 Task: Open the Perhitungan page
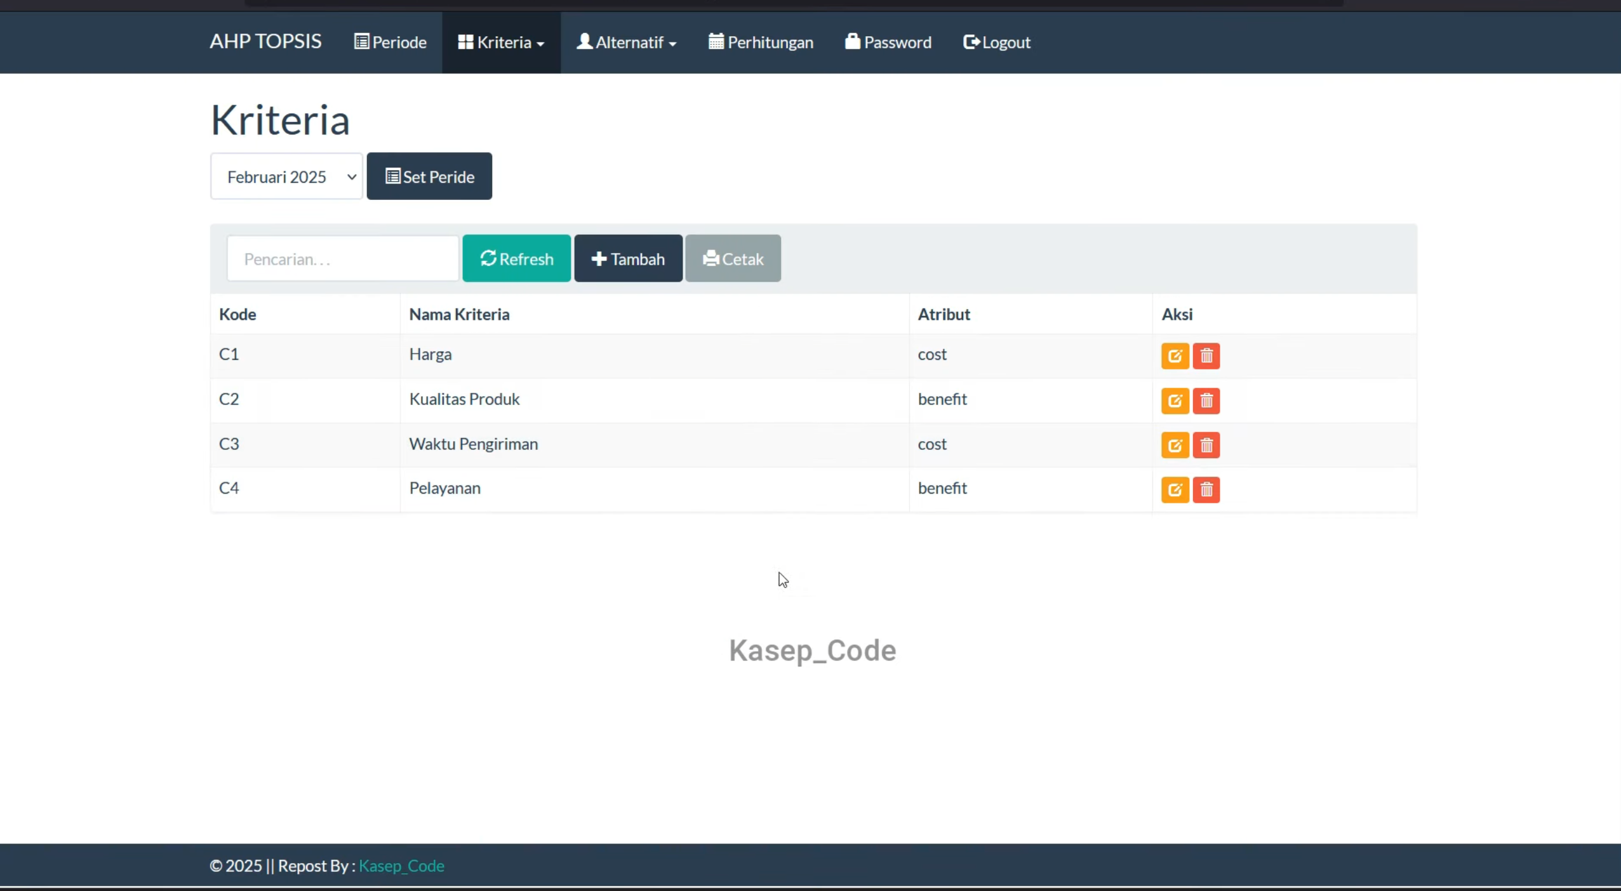click(761, 43)
